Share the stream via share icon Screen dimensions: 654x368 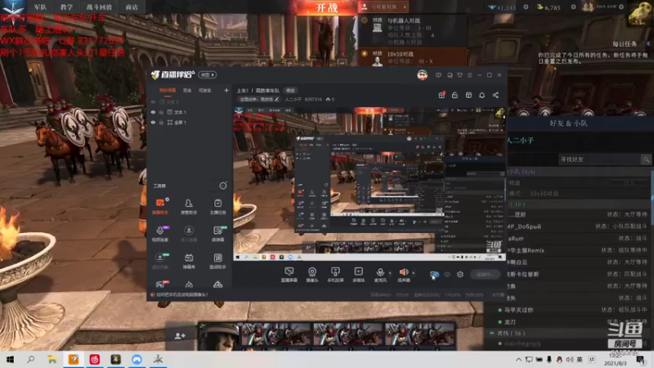495,95
